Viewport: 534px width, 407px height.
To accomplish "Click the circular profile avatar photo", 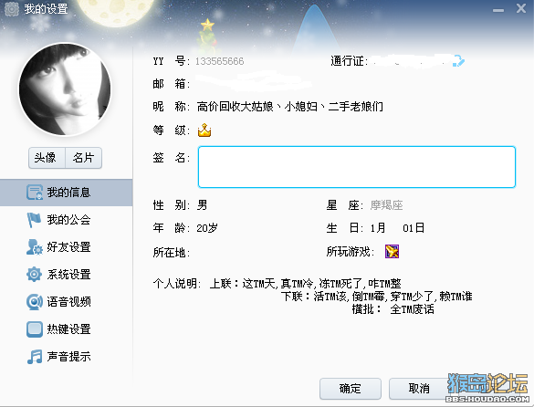I will coord(65,89).
